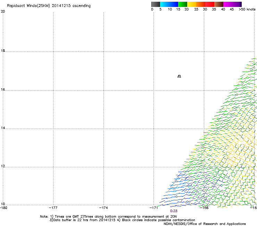This screenshot has width=257, height=226.
Task: Click the '35' label under the color scale
Action: pyautogui.click(x=214, y=9)
